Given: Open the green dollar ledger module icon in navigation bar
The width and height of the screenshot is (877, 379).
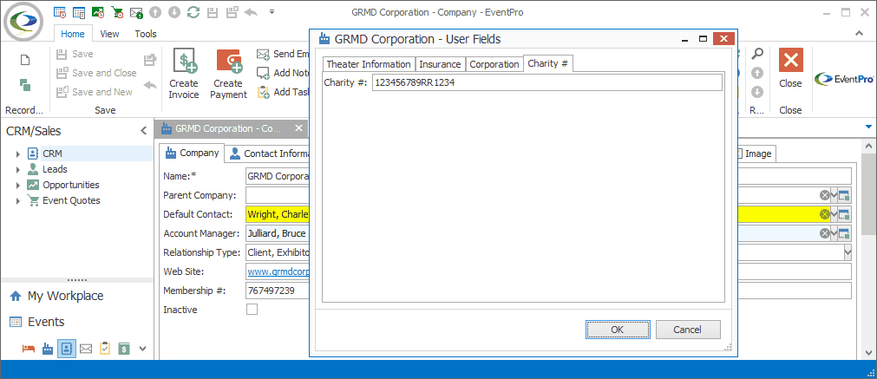Looking at the screenshot, I should click(123, 349).
